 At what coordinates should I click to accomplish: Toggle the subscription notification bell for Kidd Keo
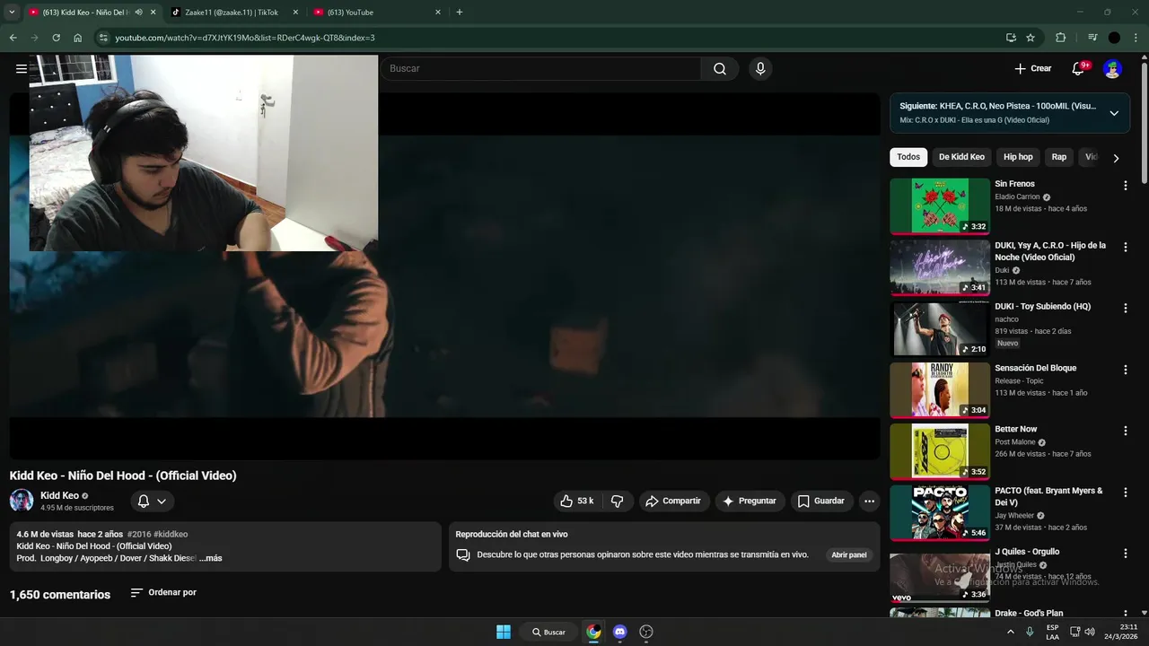tap(152, 501)
